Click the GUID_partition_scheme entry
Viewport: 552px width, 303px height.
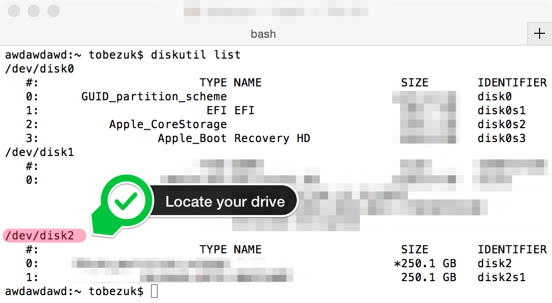coord(154,96)
